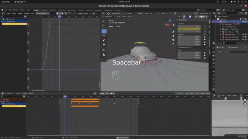
Task: Click the yellow channel color bar in graph editor
Action: pyautogui.click(x=14, y=24)
